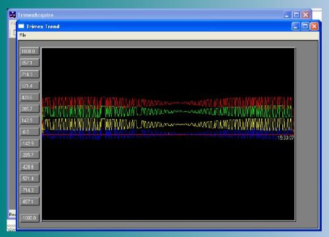This screenshot has width=329, height=237.
Task: Click the 15:33:07 timestamp label
Action: click(286, 138)
